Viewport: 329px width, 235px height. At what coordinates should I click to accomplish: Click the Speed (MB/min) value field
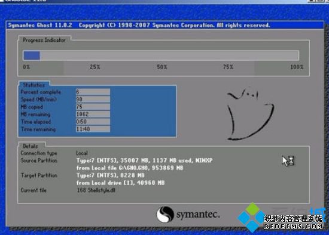coord(93,99)
